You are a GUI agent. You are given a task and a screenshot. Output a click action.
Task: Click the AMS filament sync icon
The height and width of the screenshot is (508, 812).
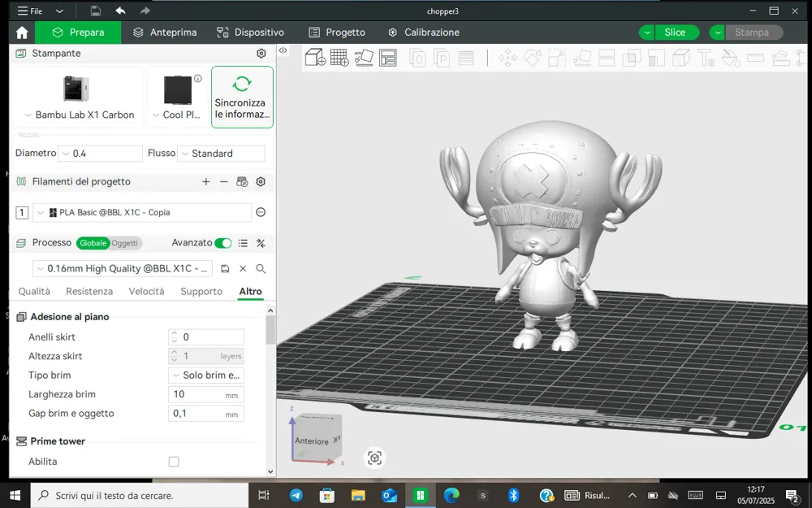tap(242, 181)
